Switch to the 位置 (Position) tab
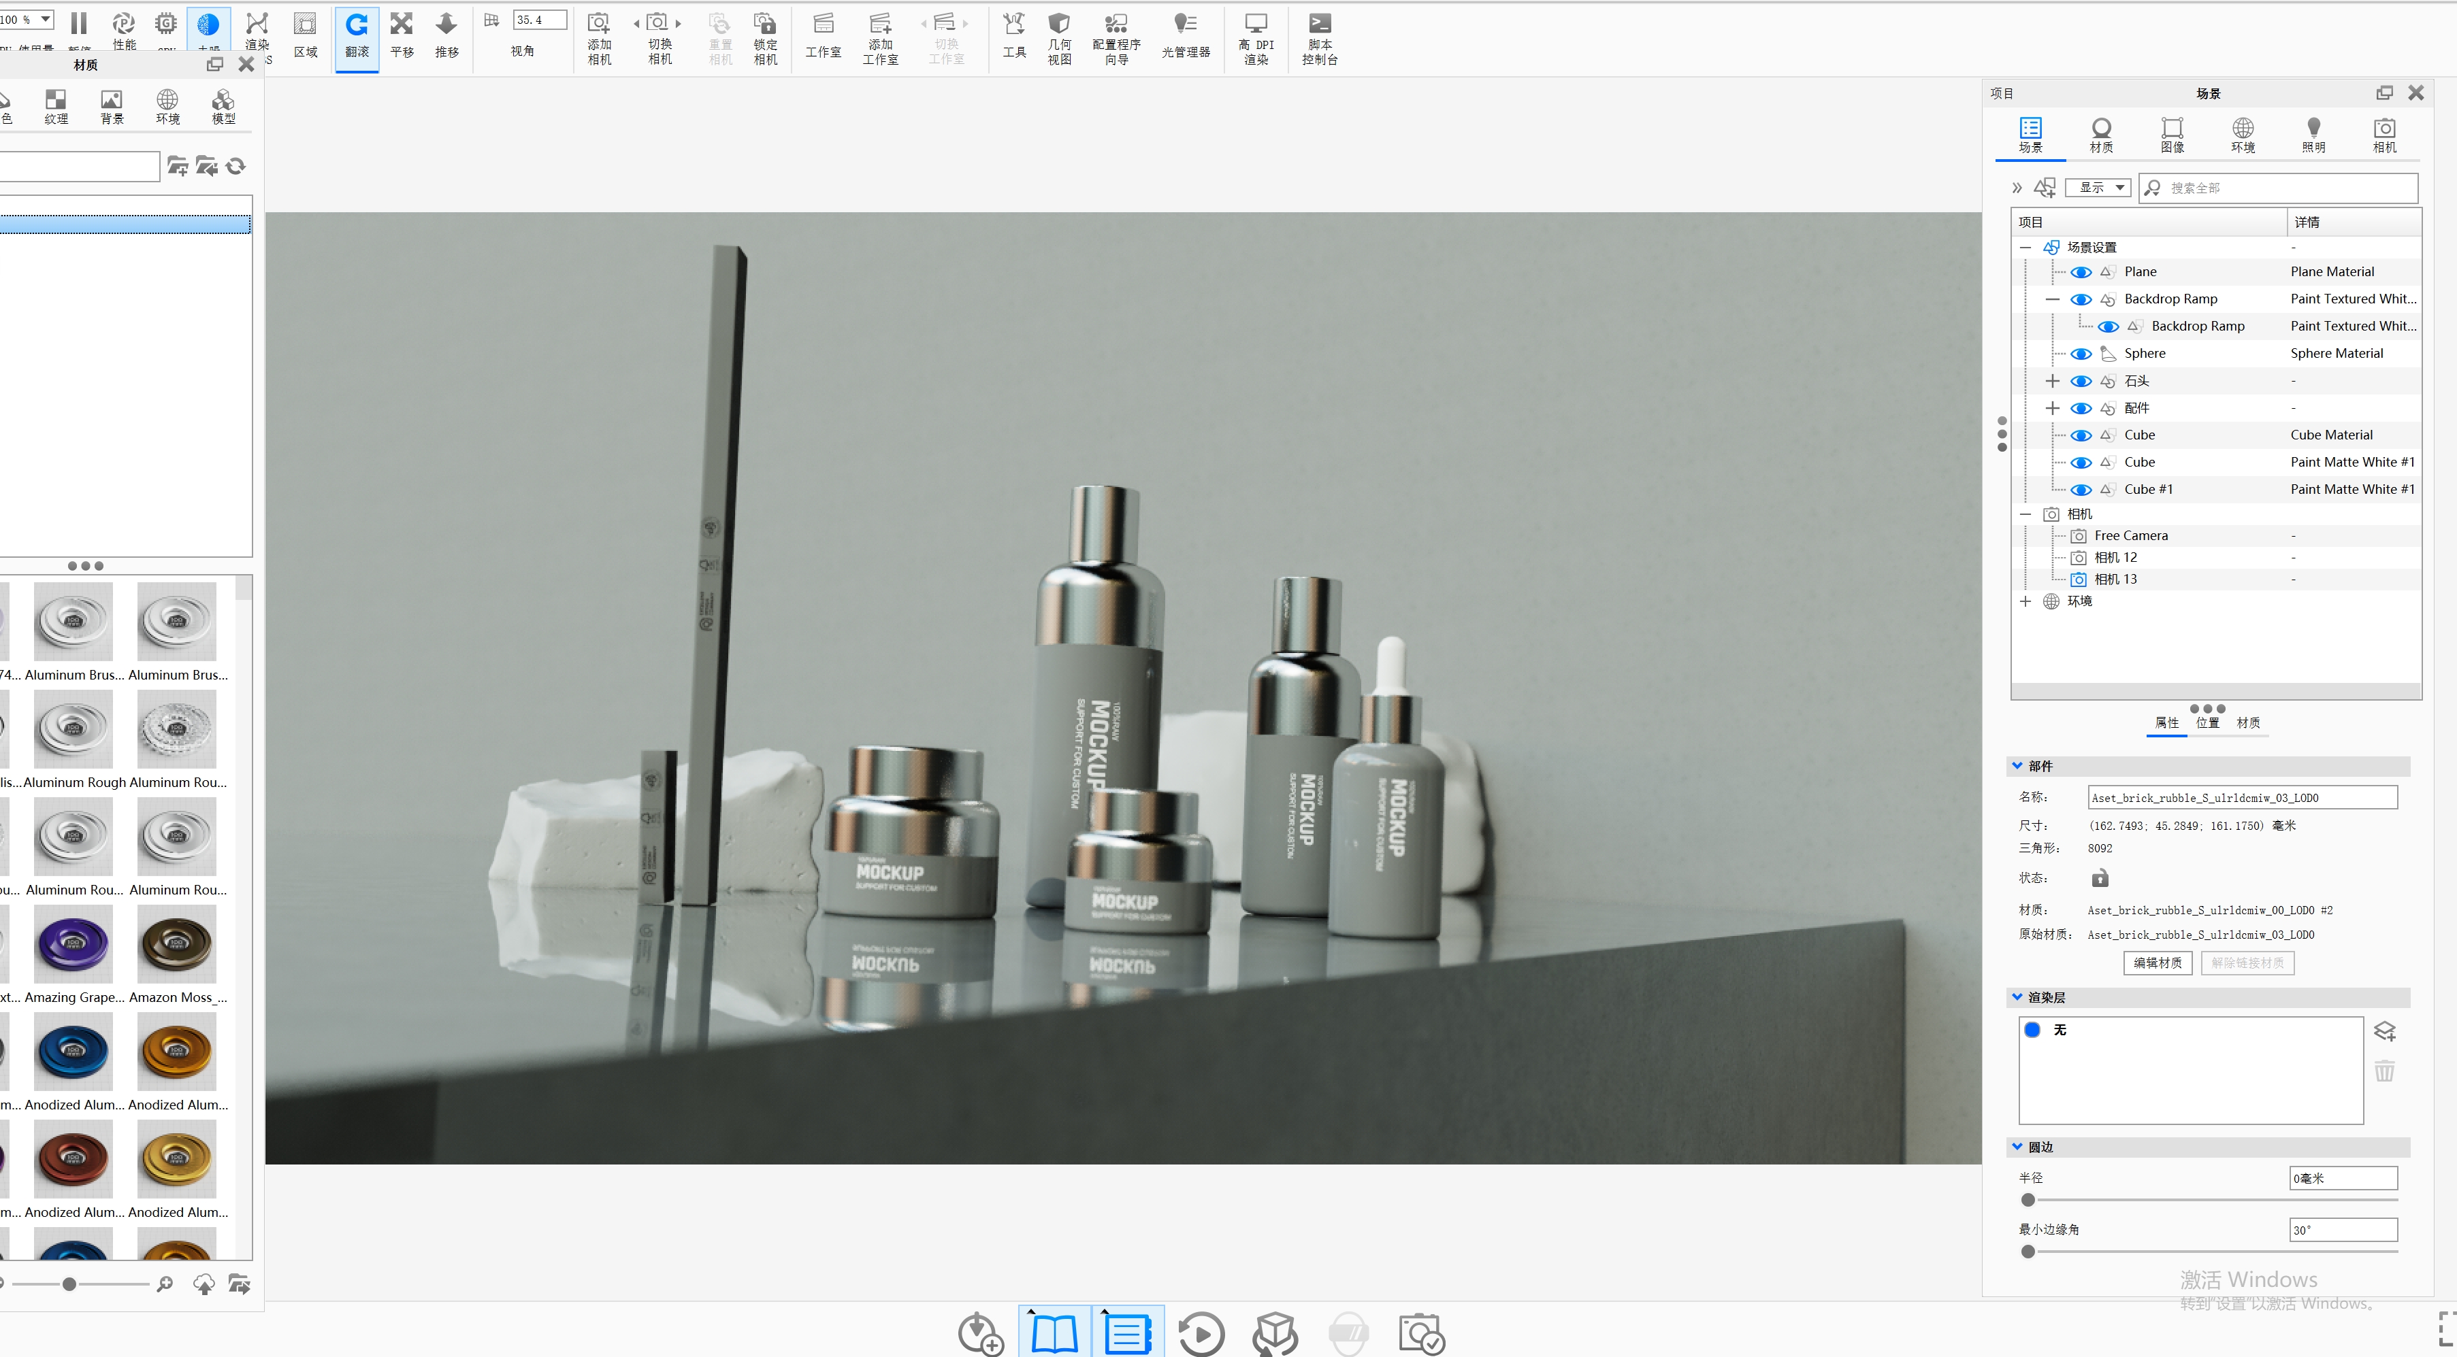Image resolution: width=2457 pixels, height=1357 pixels. click(2207, 722)
